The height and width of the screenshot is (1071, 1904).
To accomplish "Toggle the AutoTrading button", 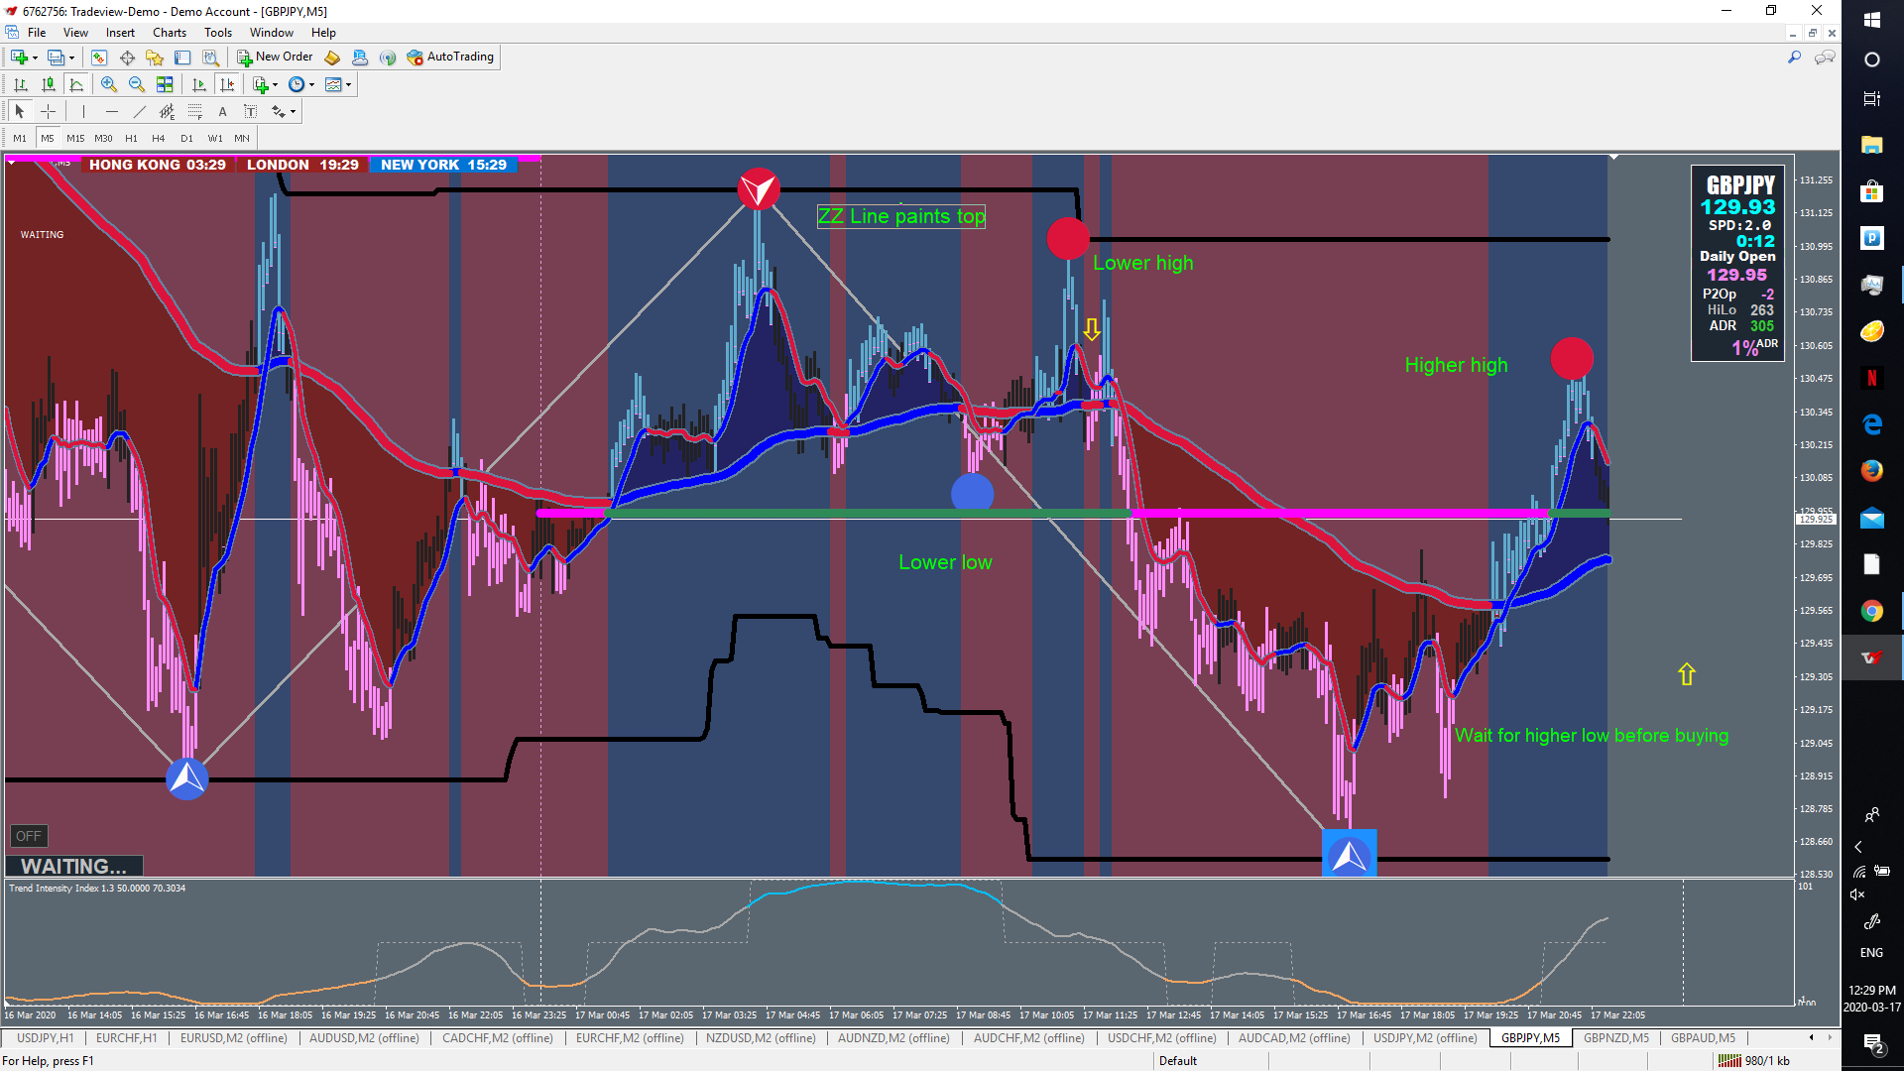I will [451, 57].
